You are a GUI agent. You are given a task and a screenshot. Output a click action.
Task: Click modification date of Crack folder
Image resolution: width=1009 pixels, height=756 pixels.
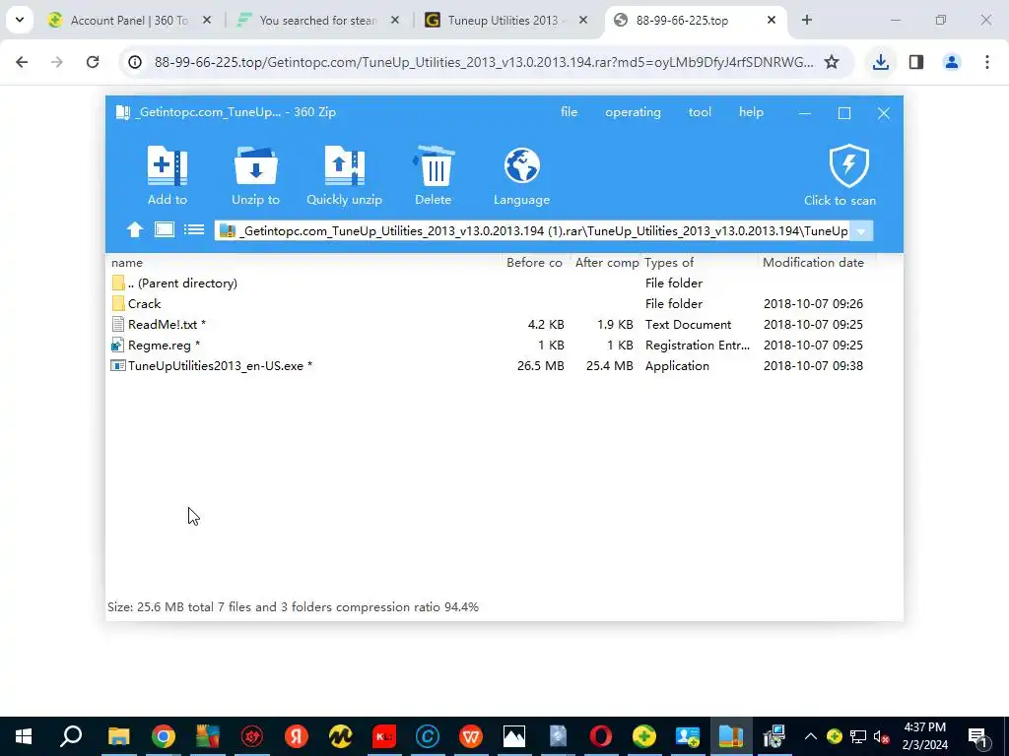(x=813, y=303)
